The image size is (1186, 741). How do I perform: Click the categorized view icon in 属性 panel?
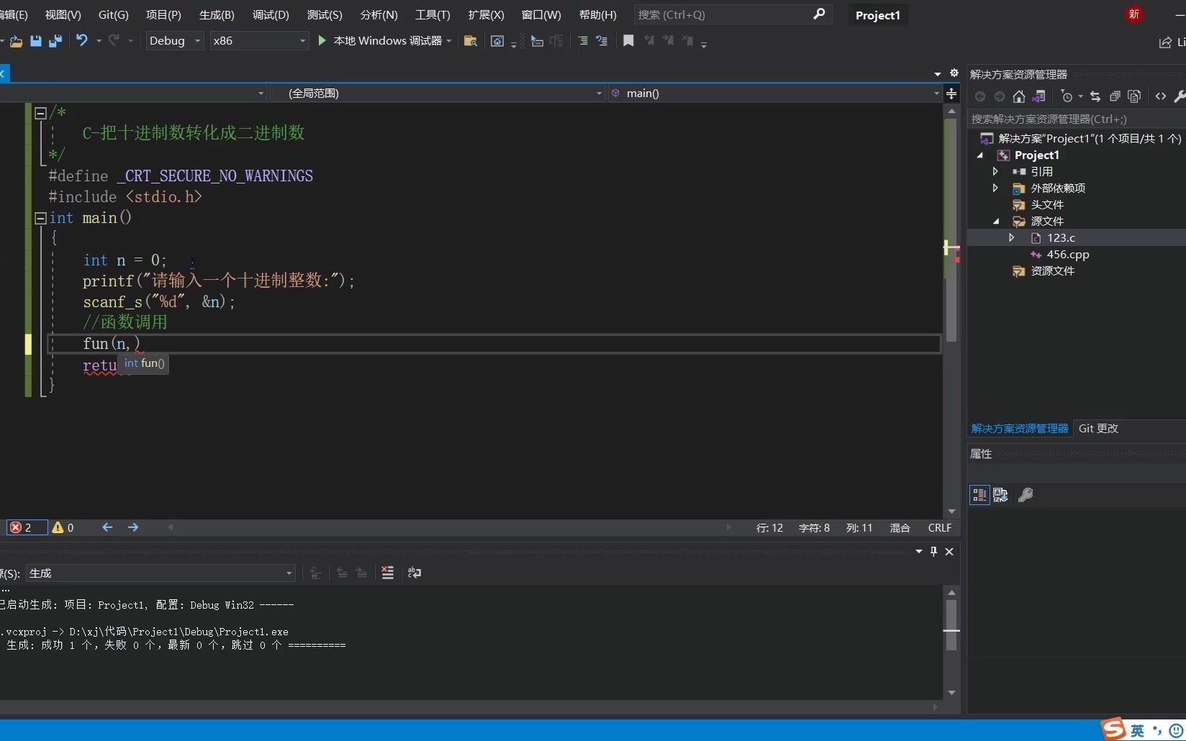[979, 495]
